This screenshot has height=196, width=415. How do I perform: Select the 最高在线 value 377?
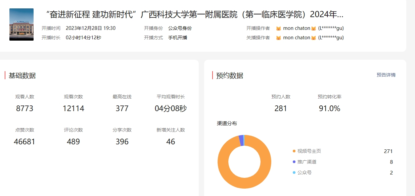tap(122, 108)
